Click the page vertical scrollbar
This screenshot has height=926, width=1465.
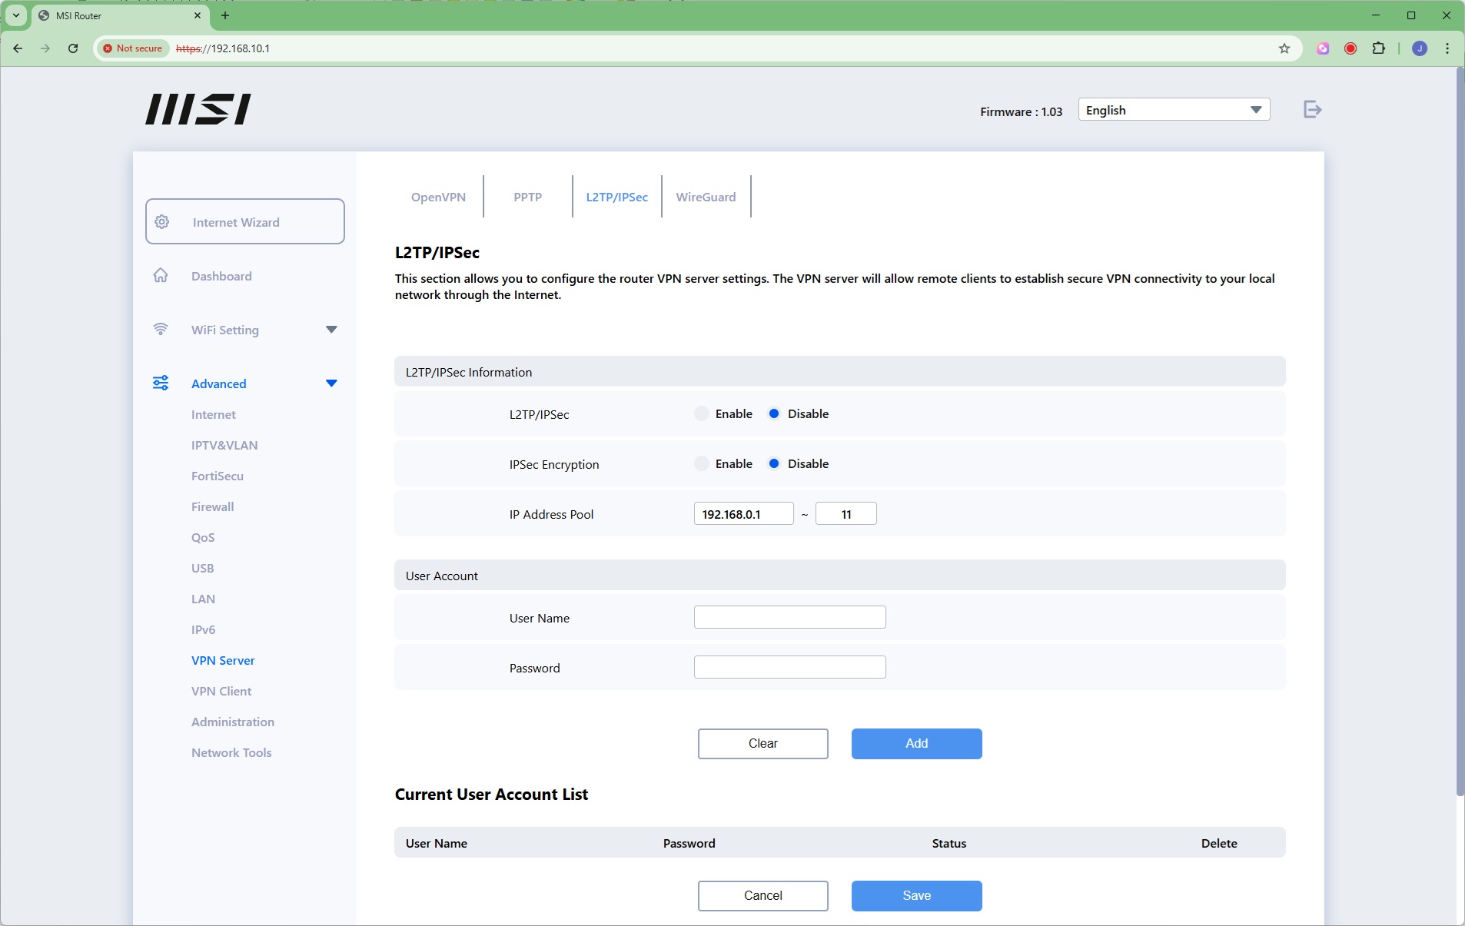1460,430
